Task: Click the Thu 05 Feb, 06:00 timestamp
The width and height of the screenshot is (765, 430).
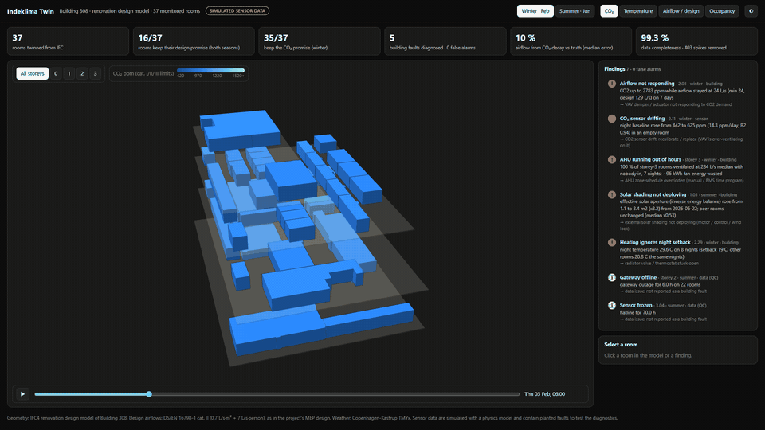Action: coord(544,394)
